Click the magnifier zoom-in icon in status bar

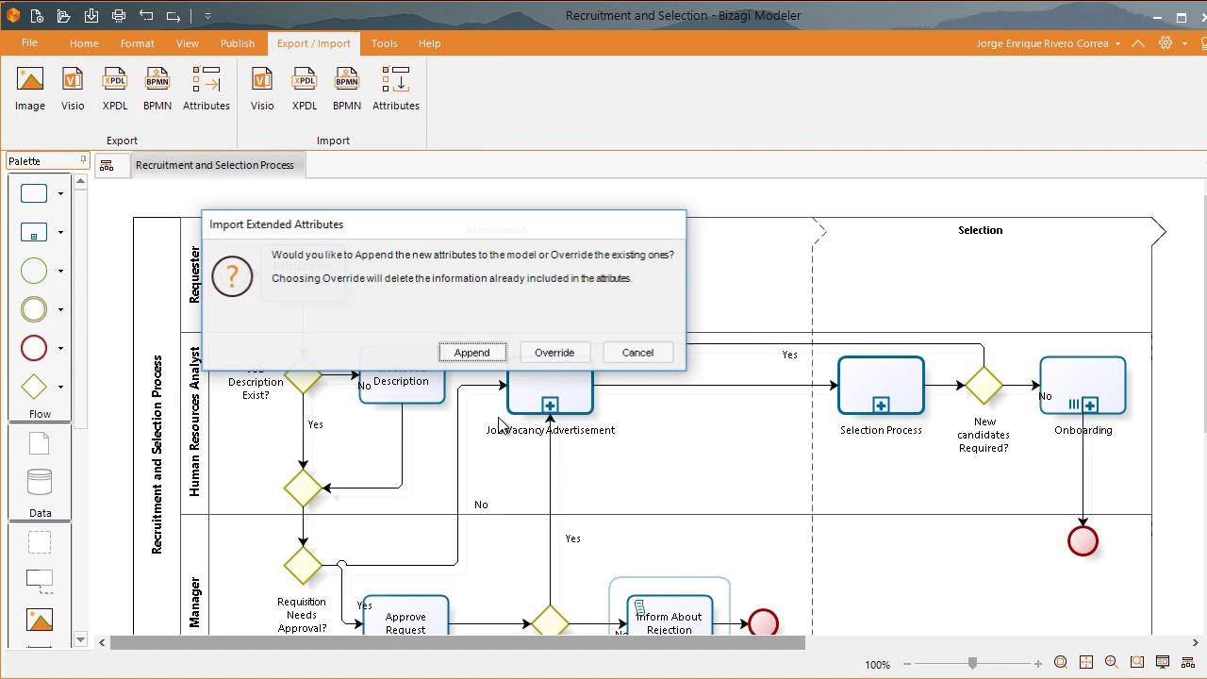(1112, 663)
